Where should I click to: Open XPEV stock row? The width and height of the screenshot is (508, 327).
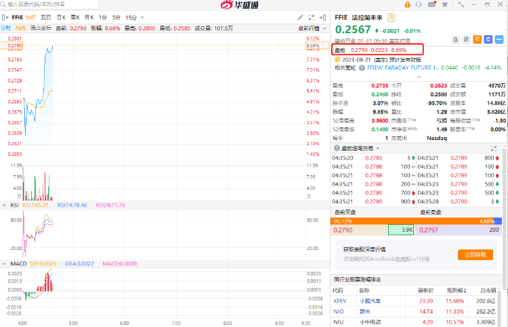click(415, 301)
